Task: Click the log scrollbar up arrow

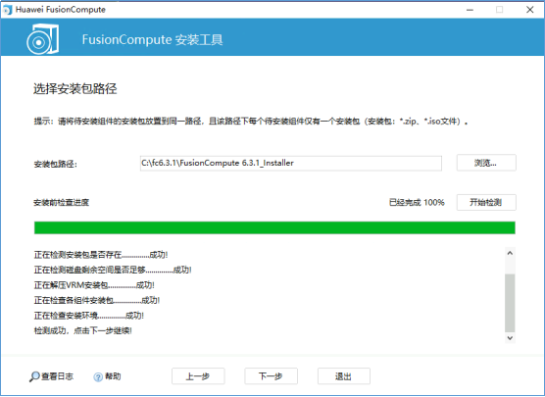Action: [510, 253]
